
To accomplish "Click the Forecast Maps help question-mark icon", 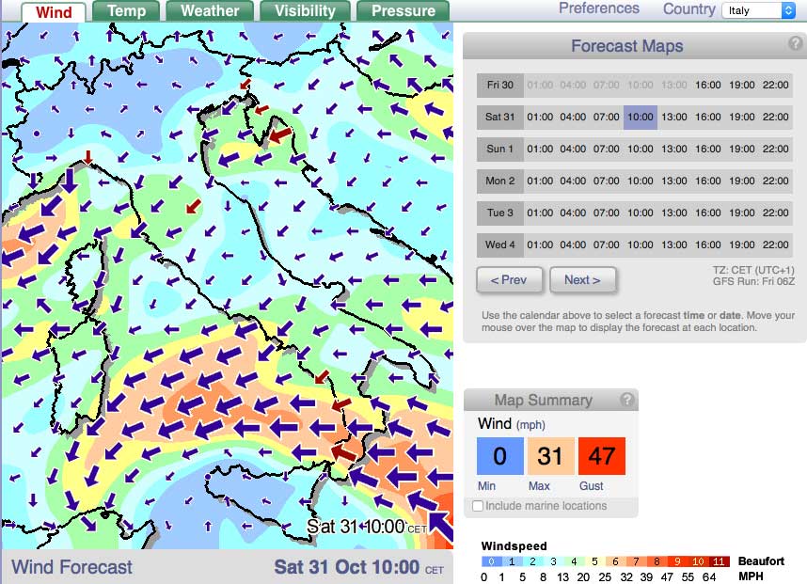I will (x=795, y=43).
